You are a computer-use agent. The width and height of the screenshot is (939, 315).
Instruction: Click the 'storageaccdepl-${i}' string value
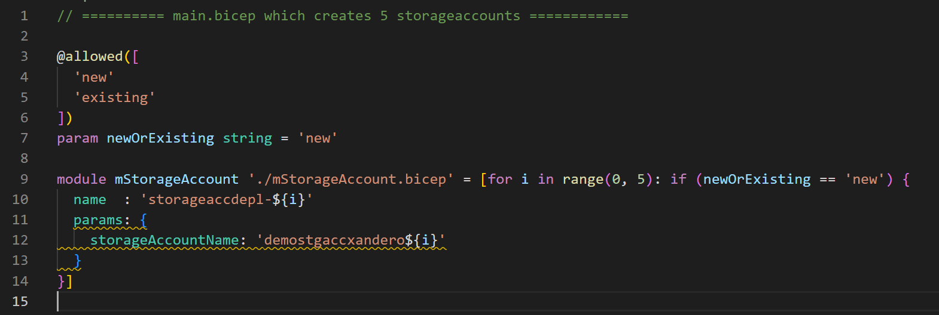(x=227, y=200)
